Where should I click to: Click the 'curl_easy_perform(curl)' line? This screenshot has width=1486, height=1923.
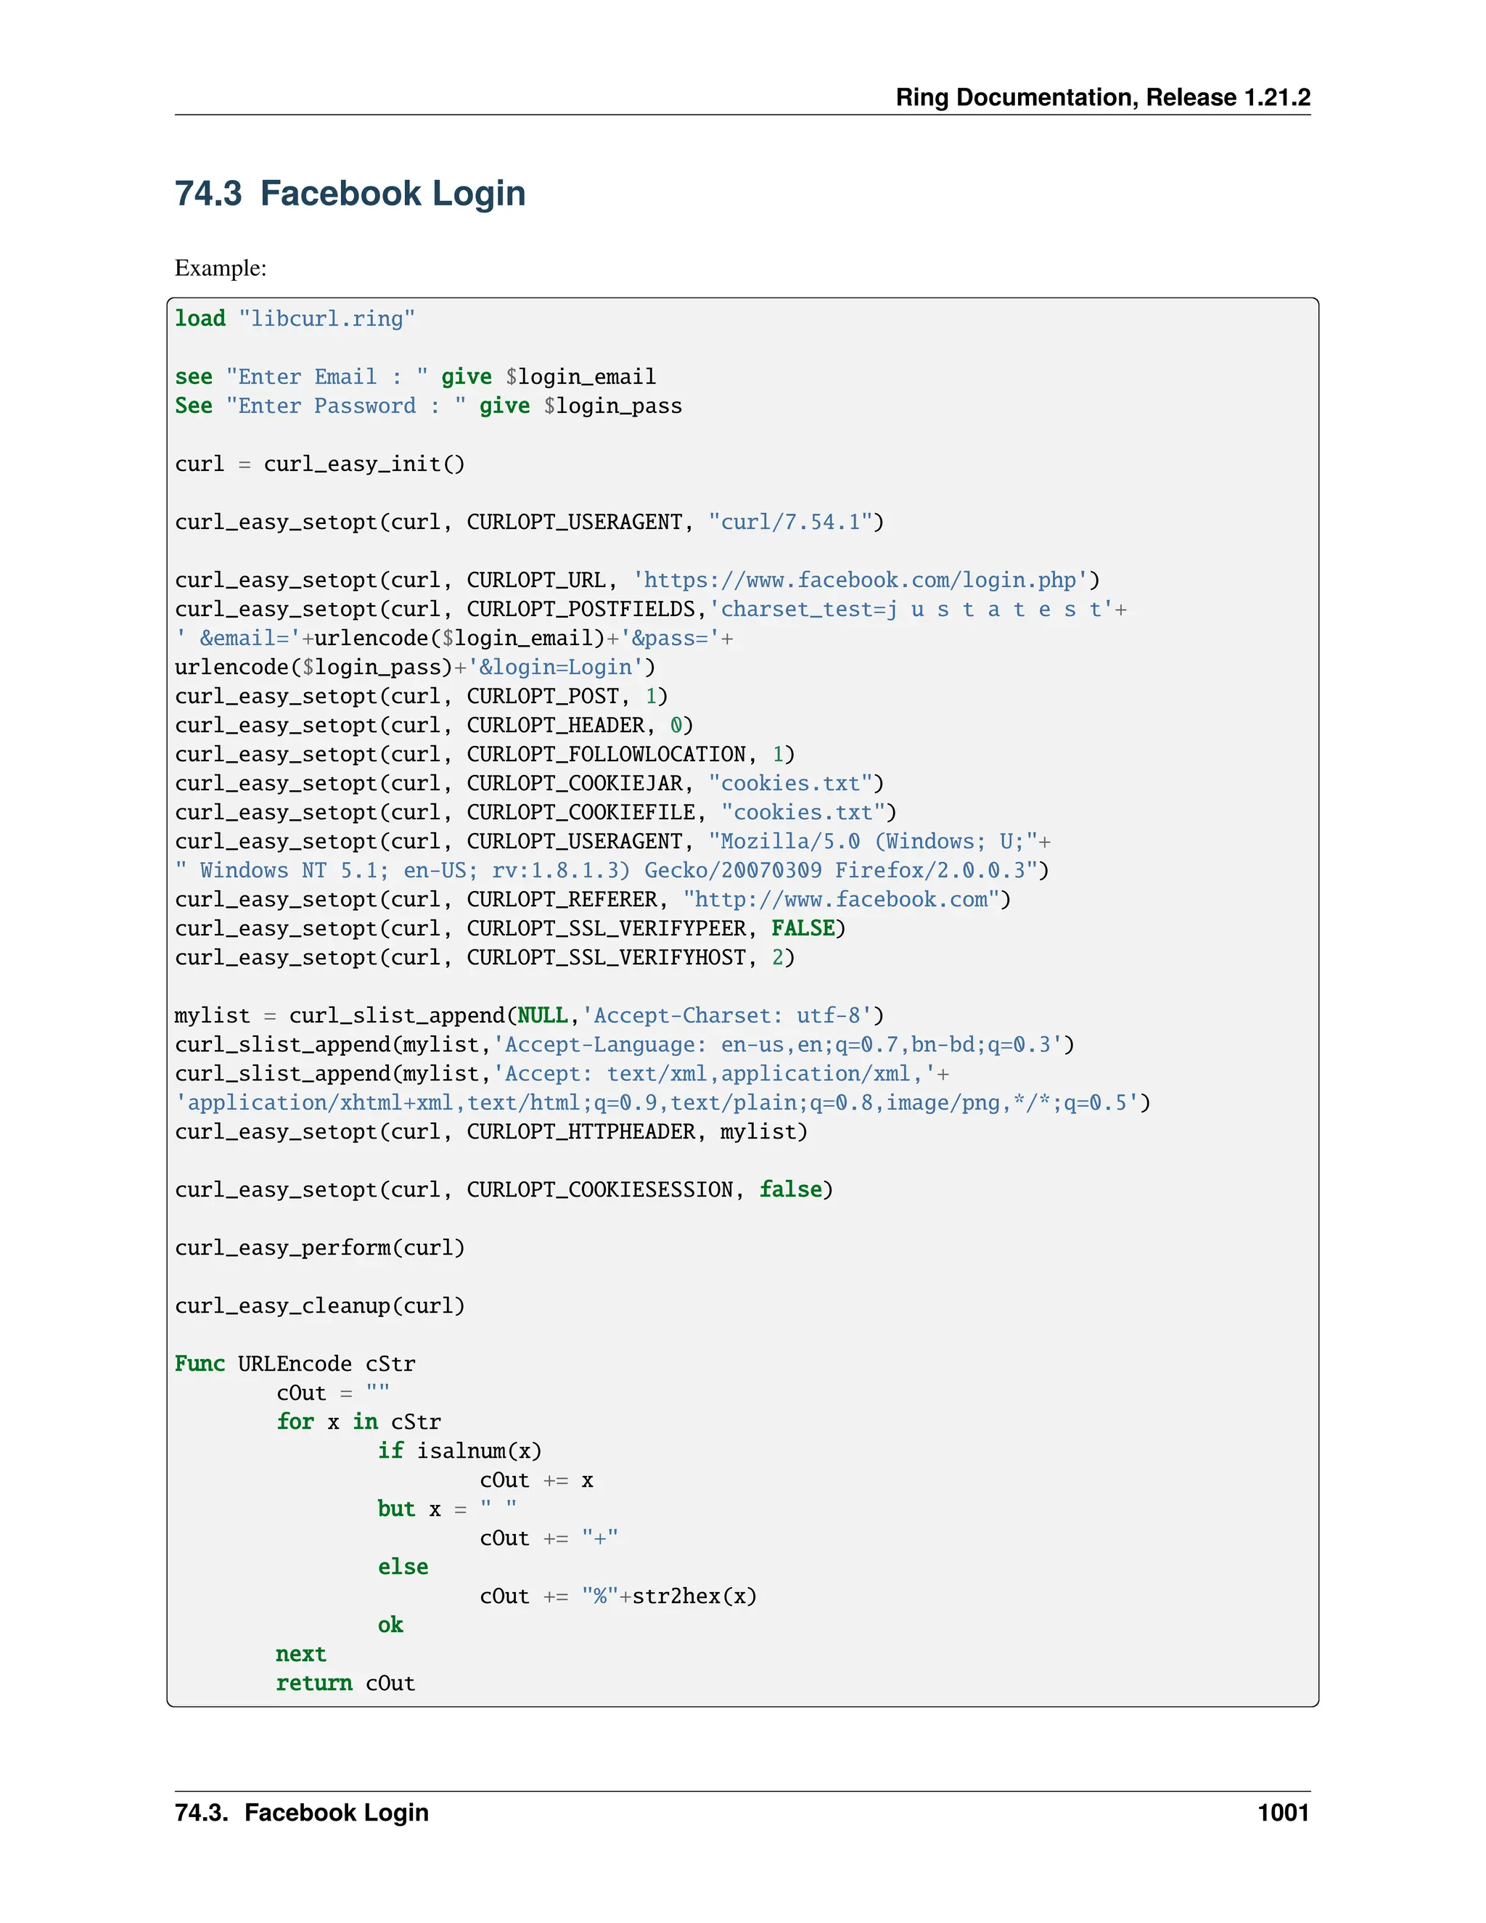319,1247
